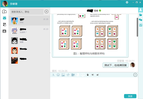Image resolution: width=143 pixels, height=99 pixels.
Task: Click the 备 icon in chat toolbar
Action: coord(88,75)
